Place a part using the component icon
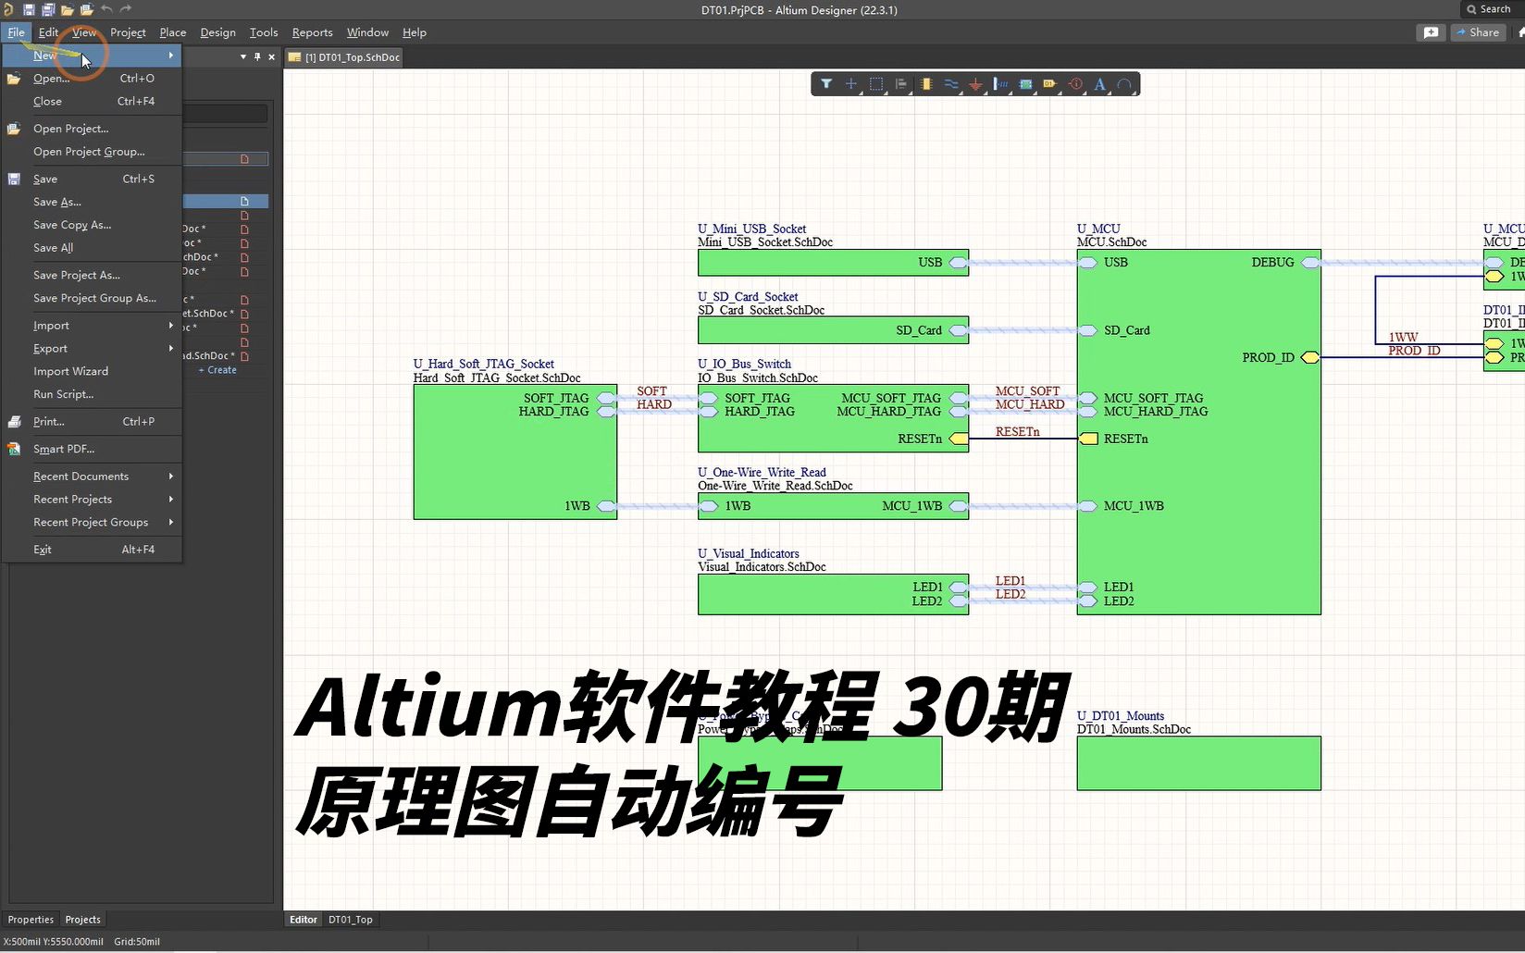Image resolution: width=1525 pixels, height=953 pixels. coord(926,84)
